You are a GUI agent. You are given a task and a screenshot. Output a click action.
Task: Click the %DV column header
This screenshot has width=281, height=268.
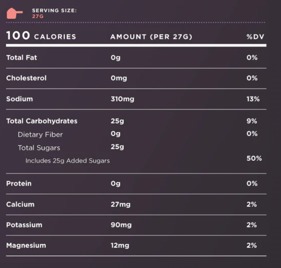pyautogui.click(x=255, y=37)
